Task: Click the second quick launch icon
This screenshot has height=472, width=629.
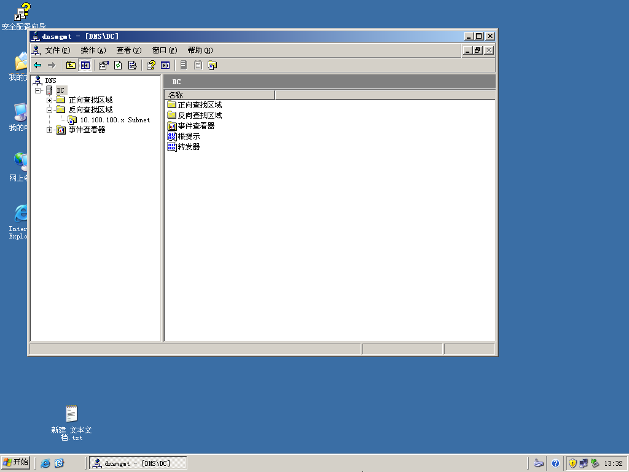Action: [x=60, y=463]
